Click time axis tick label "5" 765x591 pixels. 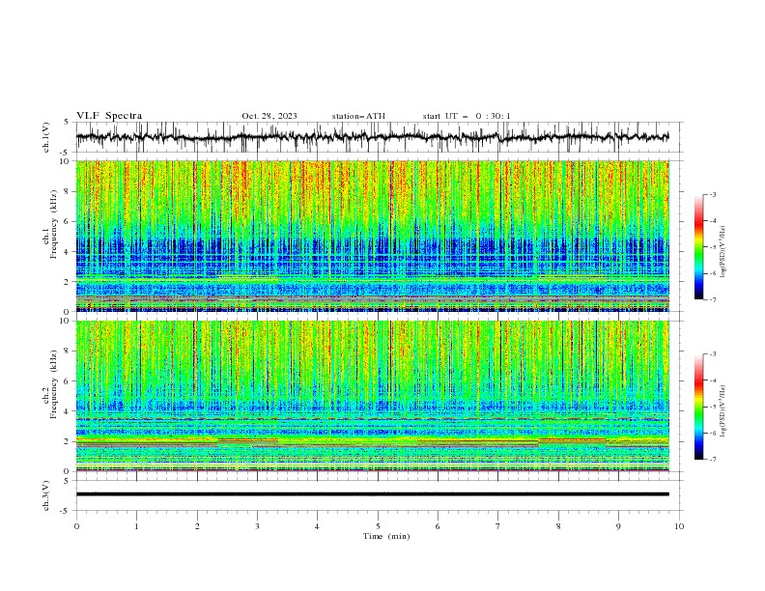[378, 526]
